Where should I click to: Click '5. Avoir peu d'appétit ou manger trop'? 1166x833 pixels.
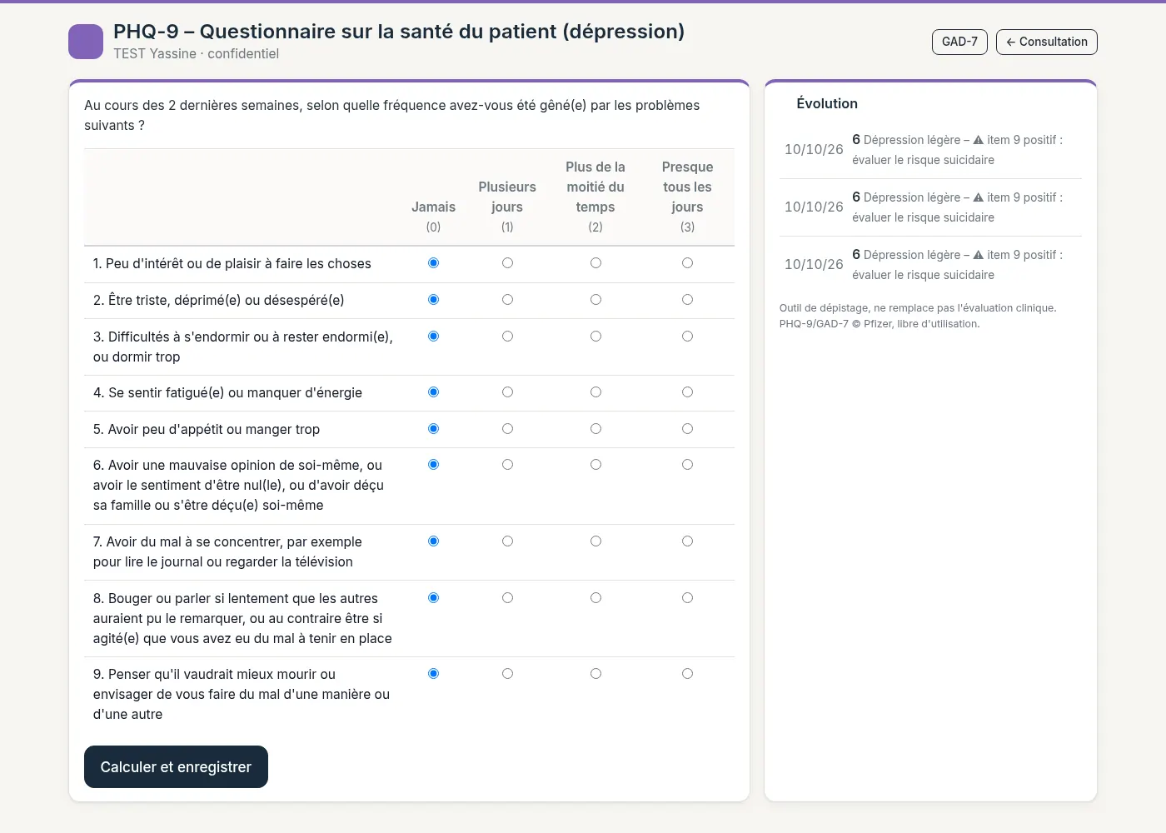click(207, 430)
